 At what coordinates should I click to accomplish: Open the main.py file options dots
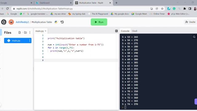click(x=30, y=40)
